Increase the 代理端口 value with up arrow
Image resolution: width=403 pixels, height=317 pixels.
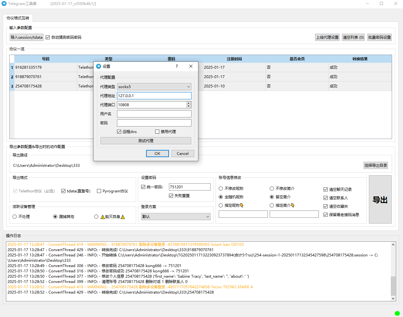(189, 103)
